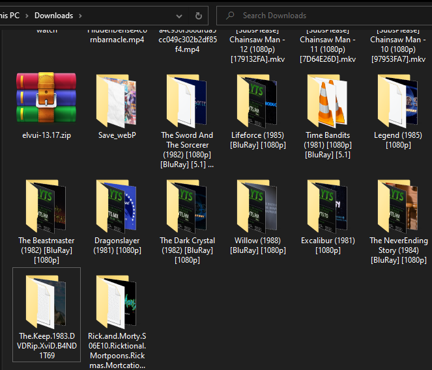Focus the Search Downloads field

point(324,16)
